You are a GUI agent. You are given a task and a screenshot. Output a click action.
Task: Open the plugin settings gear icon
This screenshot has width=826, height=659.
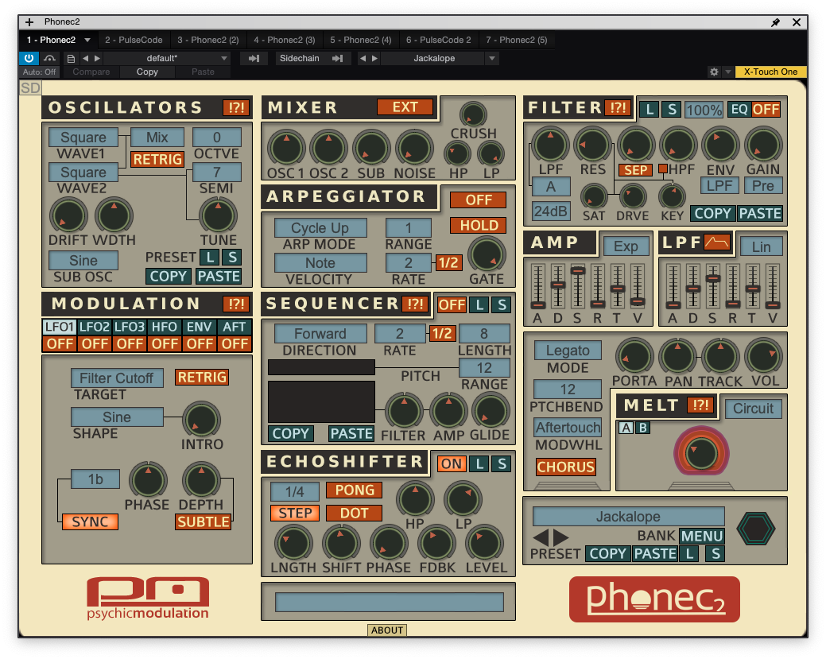click(714, 72)
